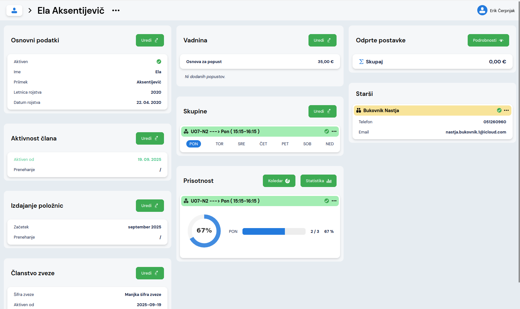520x309 pixels.
Task: Click the group icon in Skupine row
Action: pyautogui.click(x=186, y=132)
